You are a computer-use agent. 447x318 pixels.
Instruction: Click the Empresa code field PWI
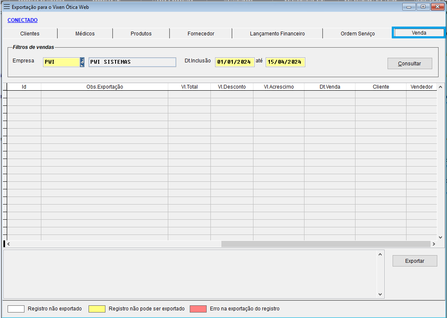[61, 62]
